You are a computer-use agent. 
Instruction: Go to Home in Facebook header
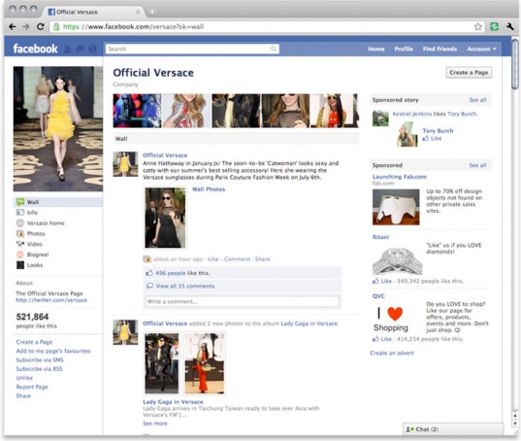pos(376,49)
